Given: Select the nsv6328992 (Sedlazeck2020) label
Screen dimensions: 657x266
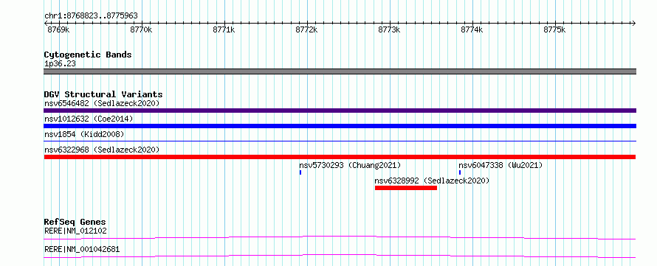Looking at the screenshot, I should [432, 181].
